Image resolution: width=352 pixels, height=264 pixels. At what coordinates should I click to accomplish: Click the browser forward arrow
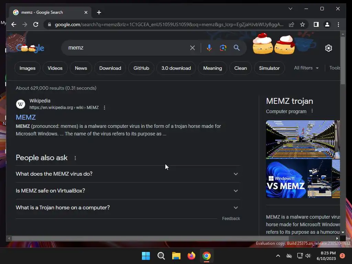click(25, 24)
